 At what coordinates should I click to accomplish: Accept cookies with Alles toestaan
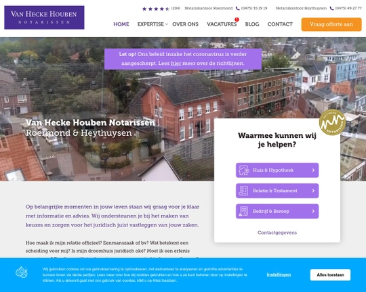click(330, 275)
